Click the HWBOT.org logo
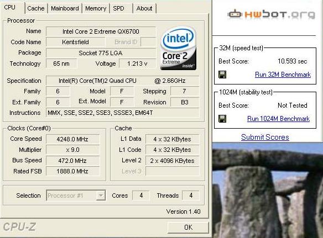Screen dimensions: 323x238 (x=272, y=14)
